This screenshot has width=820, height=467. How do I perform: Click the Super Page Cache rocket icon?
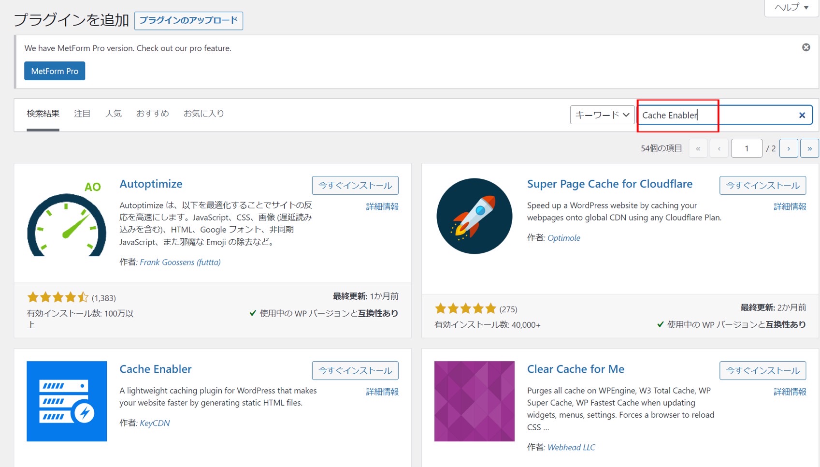coord(475,216)
